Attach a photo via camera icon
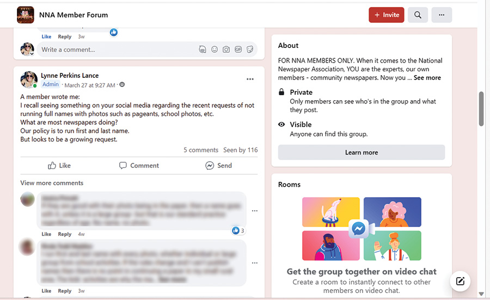 point(226,50)
